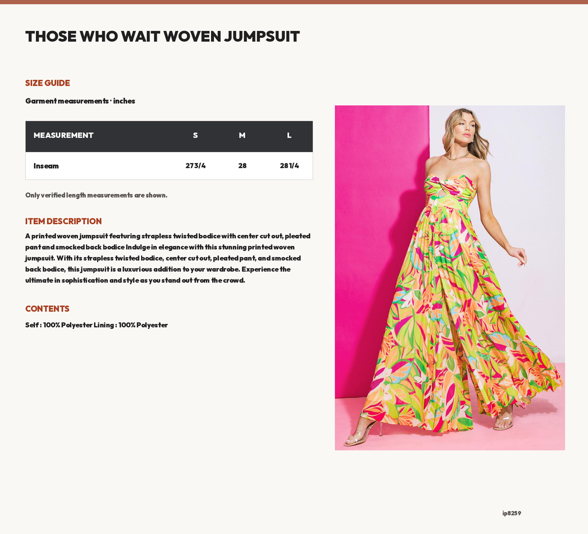Click the jumpsuit model product photo
The image size is (588, 534).
pos(450,278)
